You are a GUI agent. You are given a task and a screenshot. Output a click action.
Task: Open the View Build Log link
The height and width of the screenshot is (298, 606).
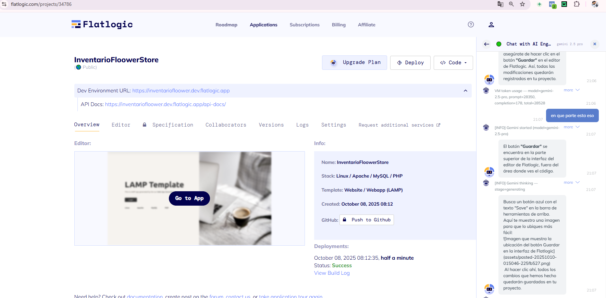point(332,273)
